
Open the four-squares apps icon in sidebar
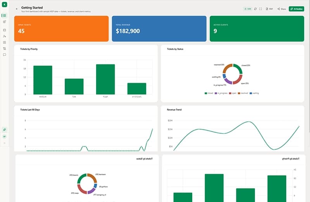coord(4,42)
